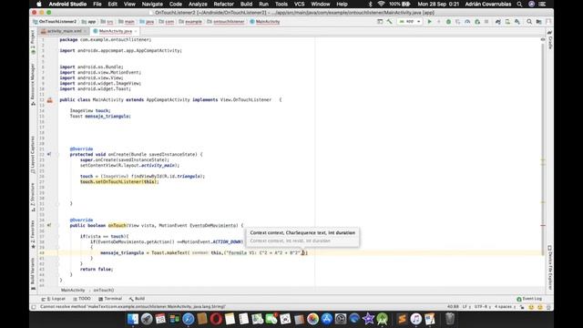Open the Refactor menu

[x=224, y=4]
